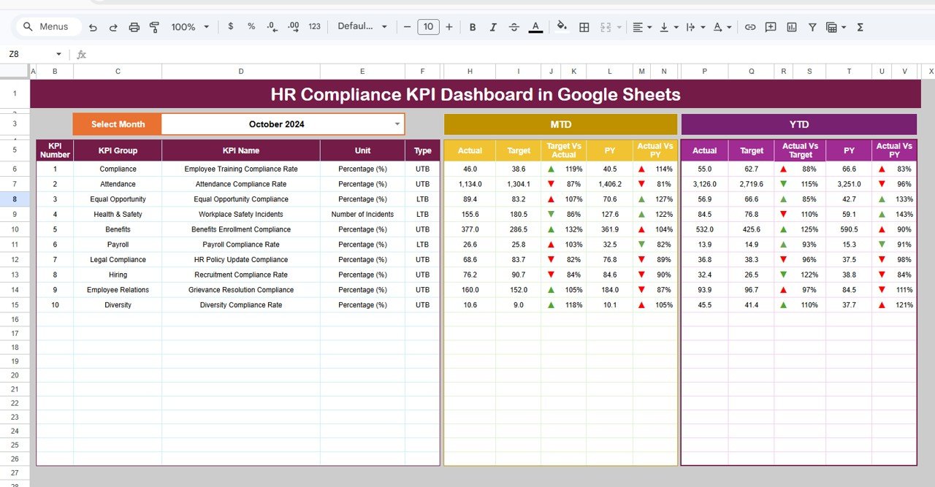Click the Insert chart icon

pos(791,26)
